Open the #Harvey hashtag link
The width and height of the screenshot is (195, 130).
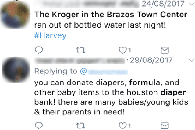click(x=50, y=36)
